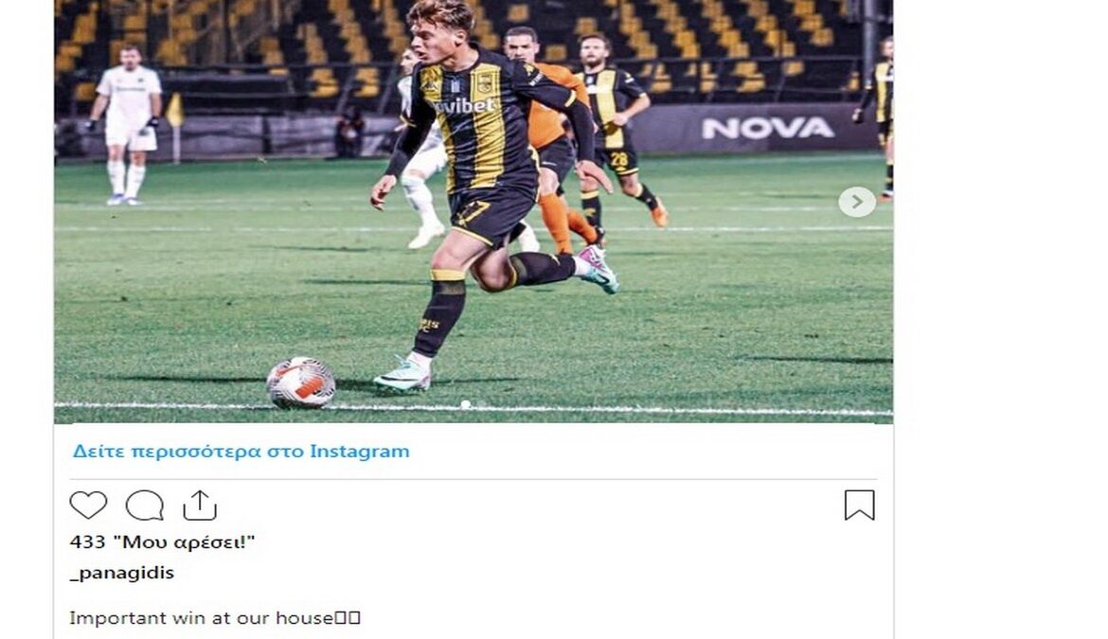Like the post with the heart icon
Viewport: 1108px width, 639px height.
point(88,505)
